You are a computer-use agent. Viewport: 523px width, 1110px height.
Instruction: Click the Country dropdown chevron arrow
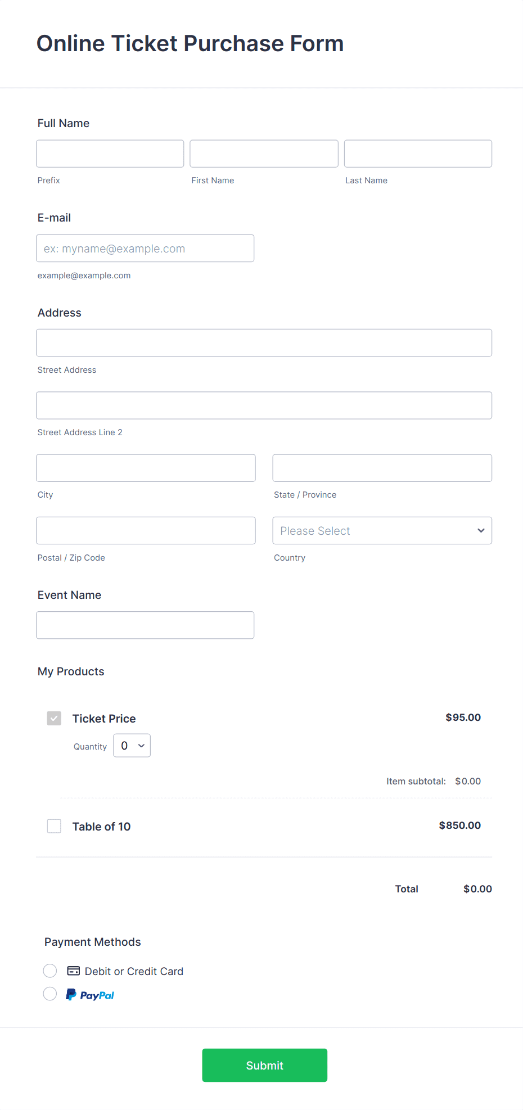pos(481,530)
